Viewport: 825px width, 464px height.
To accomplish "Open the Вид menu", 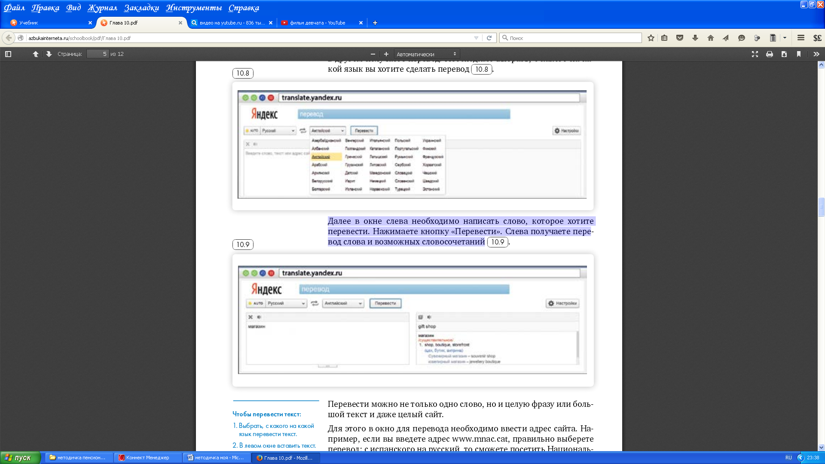I will pos(73,8).
